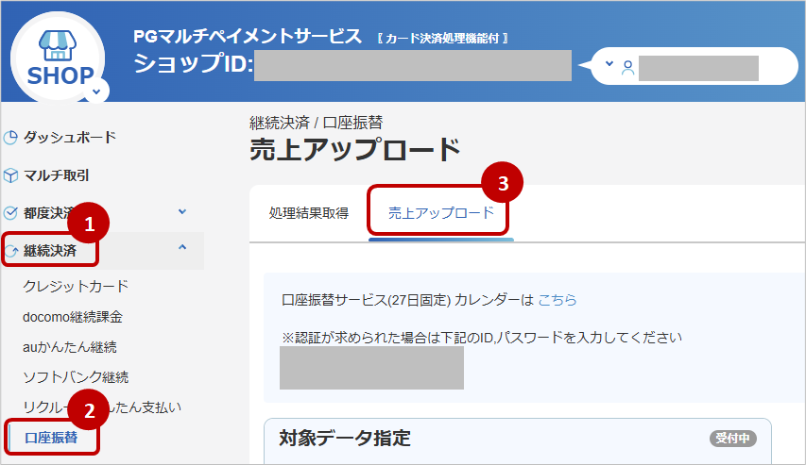Click the Dashboard pie chart icon

click(x=10, y=138)
